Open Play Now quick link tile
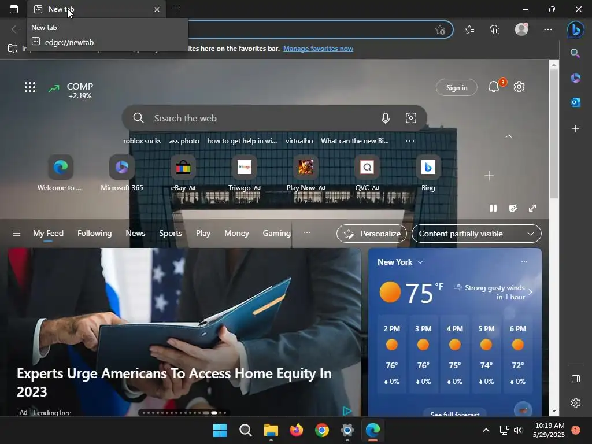The width and height of the screenshot is (592, 444). click(305, 173)
